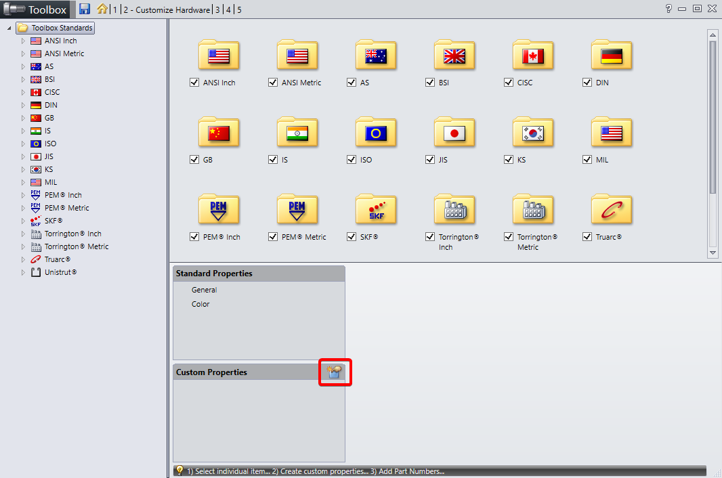
Task: Open the PEM Metric folder icon
Action: (x=297, y=209)
